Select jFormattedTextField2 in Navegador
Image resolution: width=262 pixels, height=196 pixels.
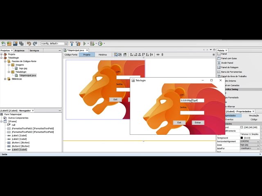click(x=33, y=132)
